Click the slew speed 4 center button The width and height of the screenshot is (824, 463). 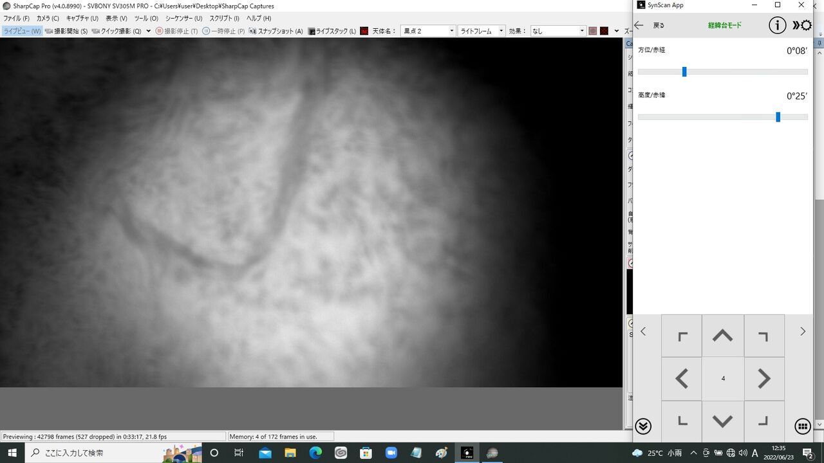tap(723, 379)
